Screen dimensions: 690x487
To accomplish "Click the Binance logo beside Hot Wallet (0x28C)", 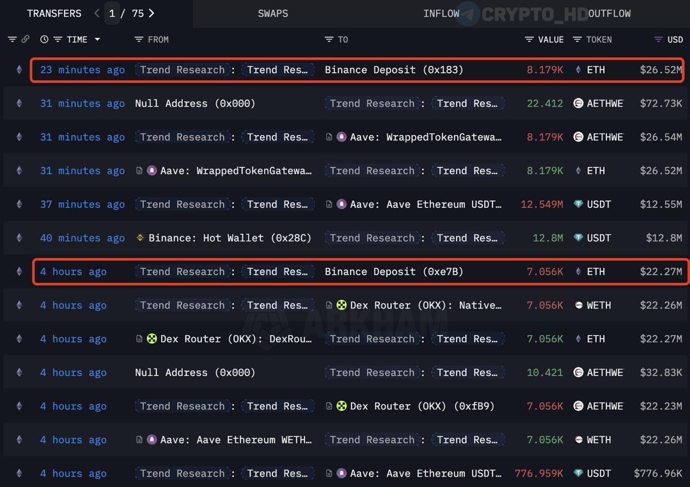I will coord(140,238).
